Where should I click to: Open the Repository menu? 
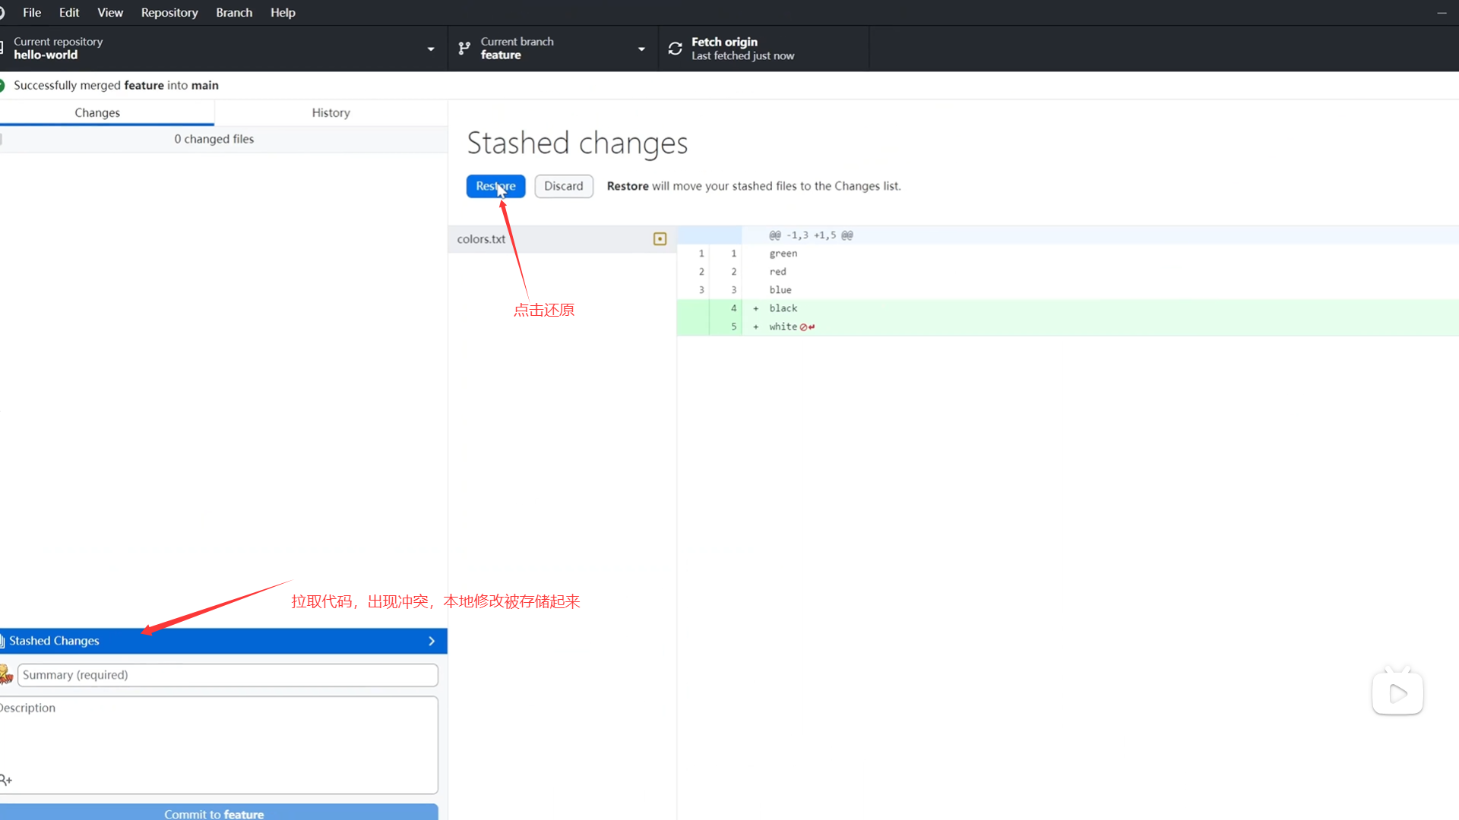click(x=169, y=12)
